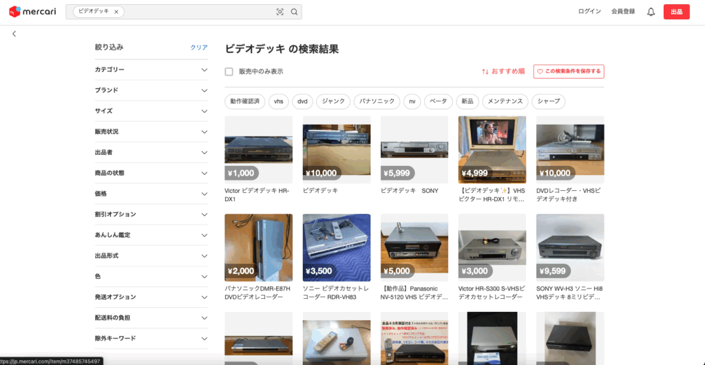Open SONY WV-H3 ¥9,599 thumbnail
Screen dimensions: 705x365
click(570, 248)
